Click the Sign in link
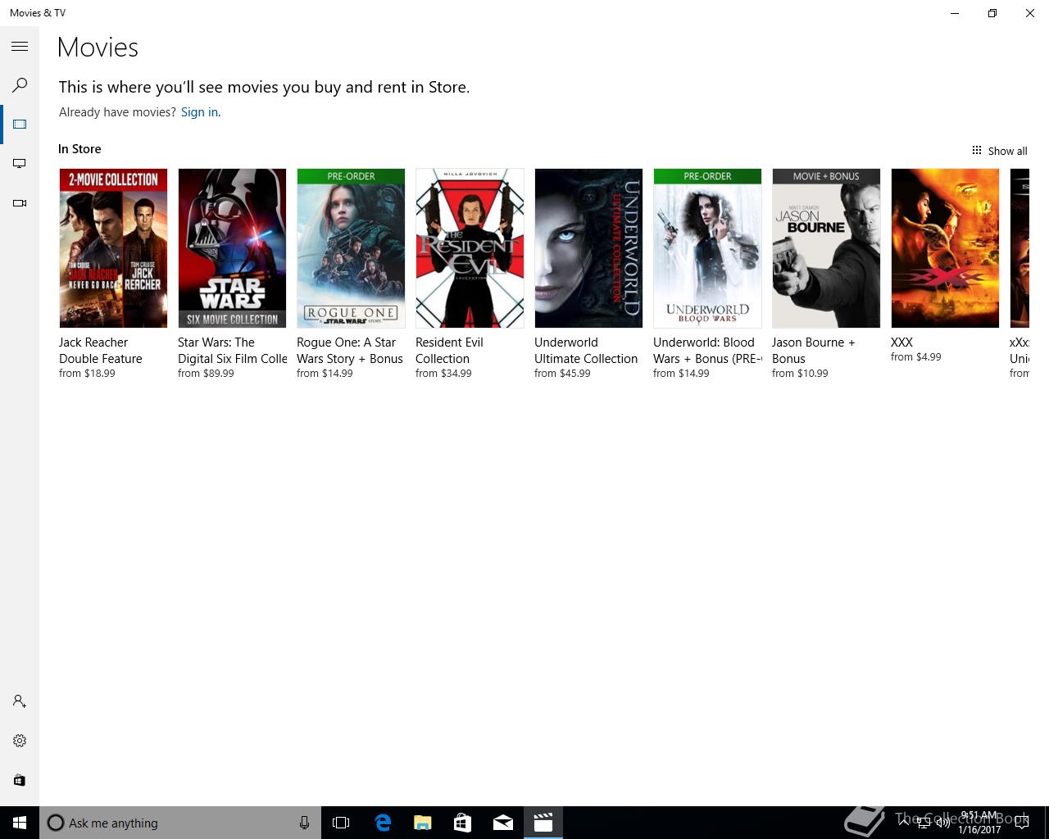This screenshot has width=1049, height=839. [x=201, y=112]
